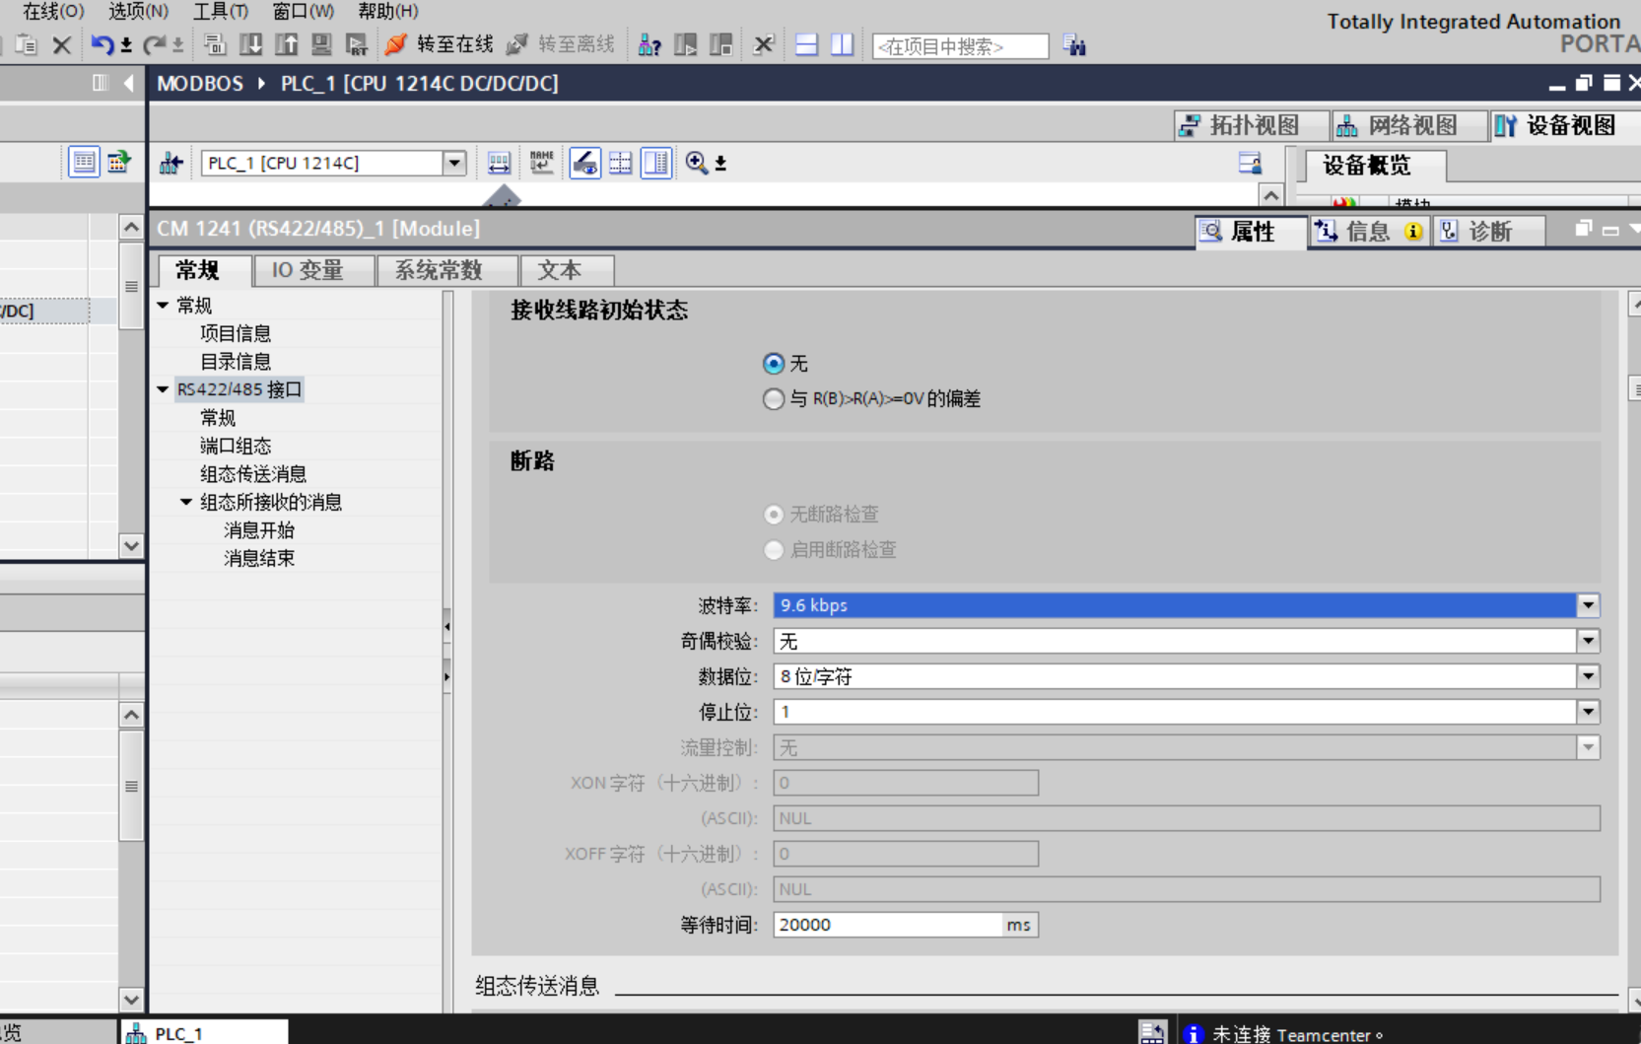
Task: Open the 波特率 baud rate dropdown
Action: coord(1588,605)
